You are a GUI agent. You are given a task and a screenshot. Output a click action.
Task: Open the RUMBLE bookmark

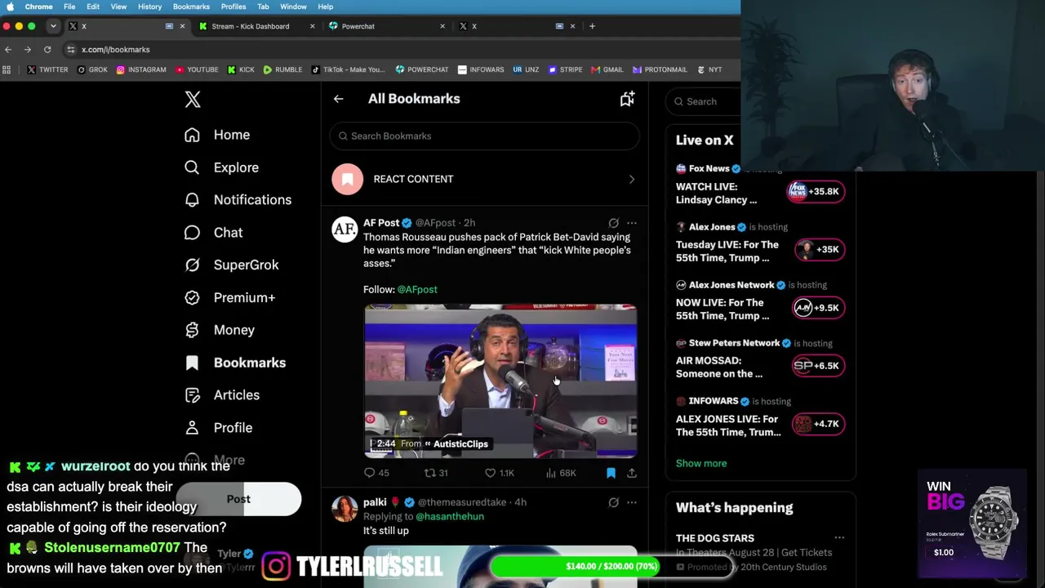tap(282, 70)
